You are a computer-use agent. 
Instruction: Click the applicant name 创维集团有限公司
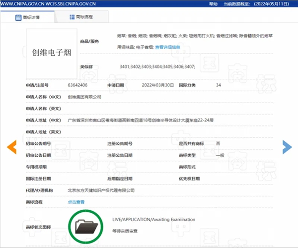84,97
